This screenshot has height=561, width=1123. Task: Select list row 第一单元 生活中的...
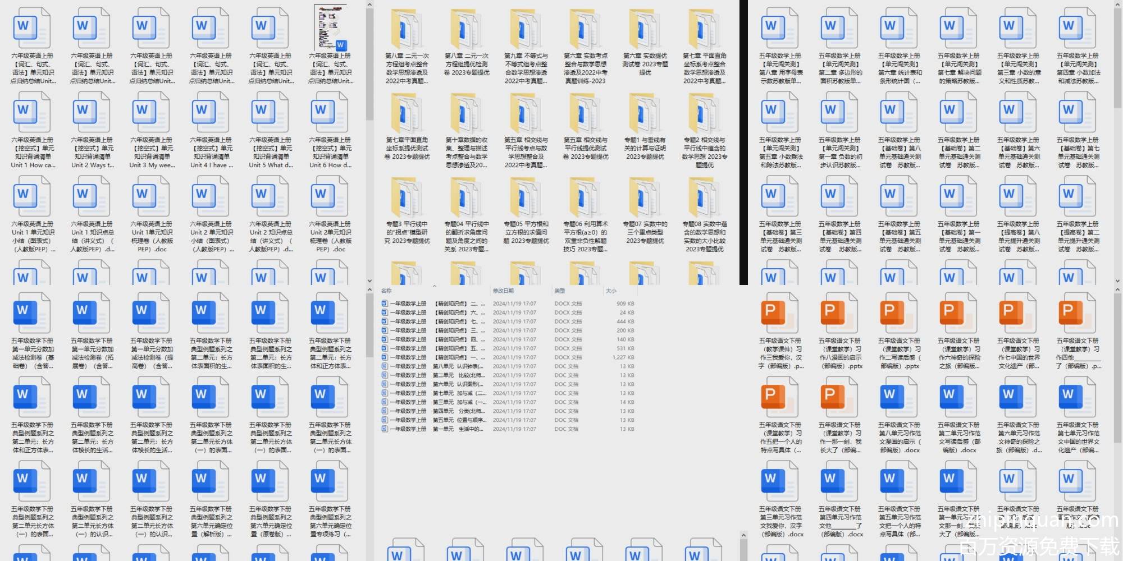point(460,429)
